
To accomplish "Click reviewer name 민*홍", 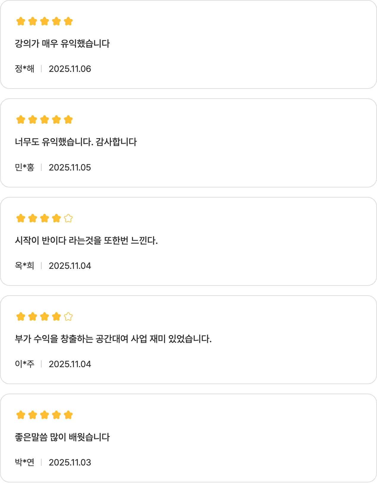I will (25, 168).
